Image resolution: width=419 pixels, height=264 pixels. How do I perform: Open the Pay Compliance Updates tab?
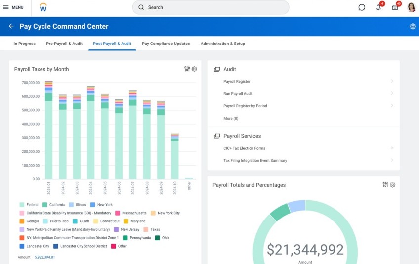click(x=166, y=44)
